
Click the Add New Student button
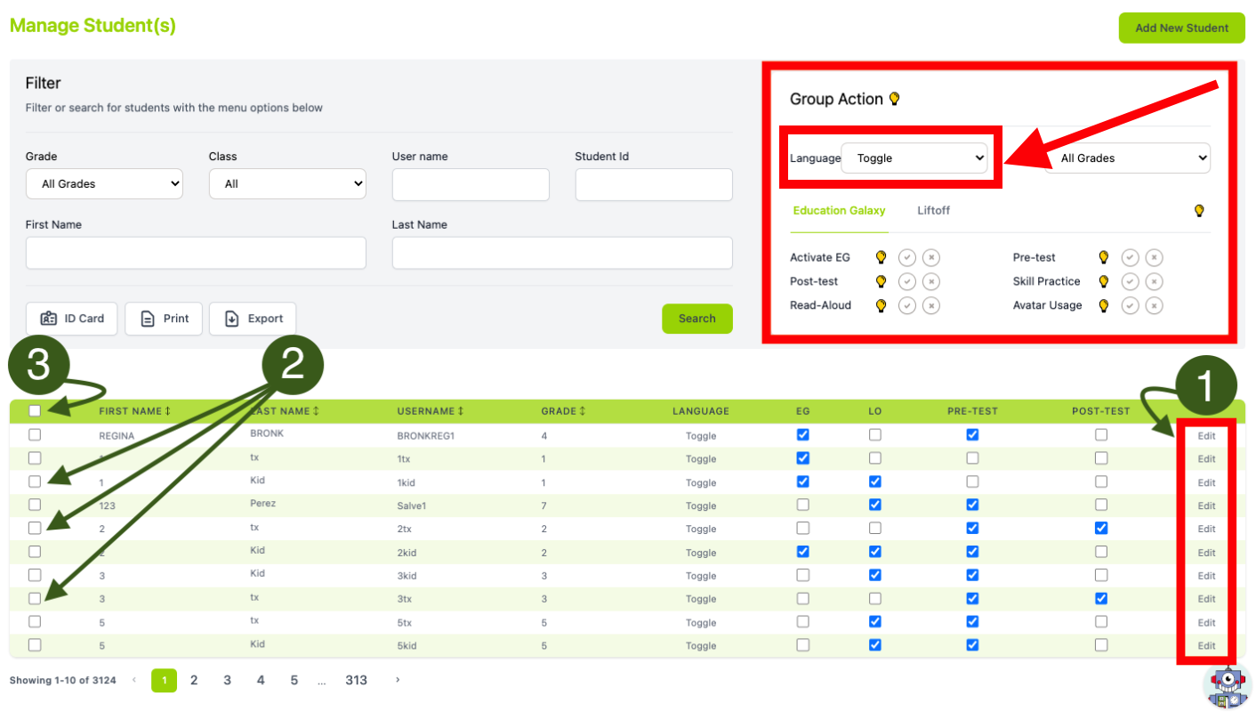pyautogui.click(x=1181, y=28)
